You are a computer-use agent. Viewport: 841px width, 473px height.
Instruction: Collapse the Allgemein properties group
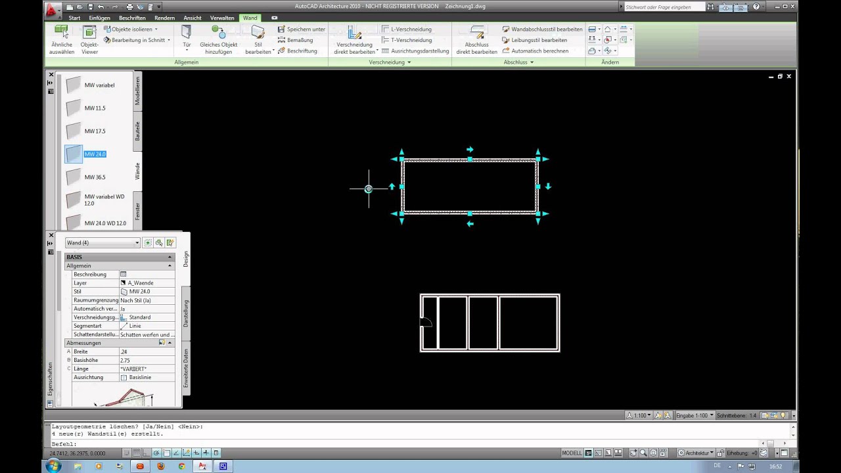pos(170,266)
